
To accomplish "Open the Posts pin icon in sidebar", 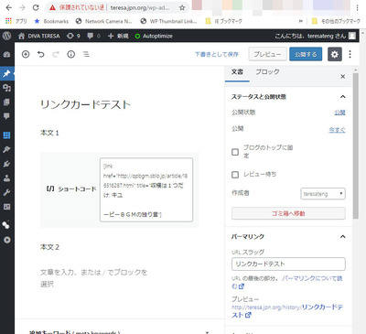I will point(6,73).
